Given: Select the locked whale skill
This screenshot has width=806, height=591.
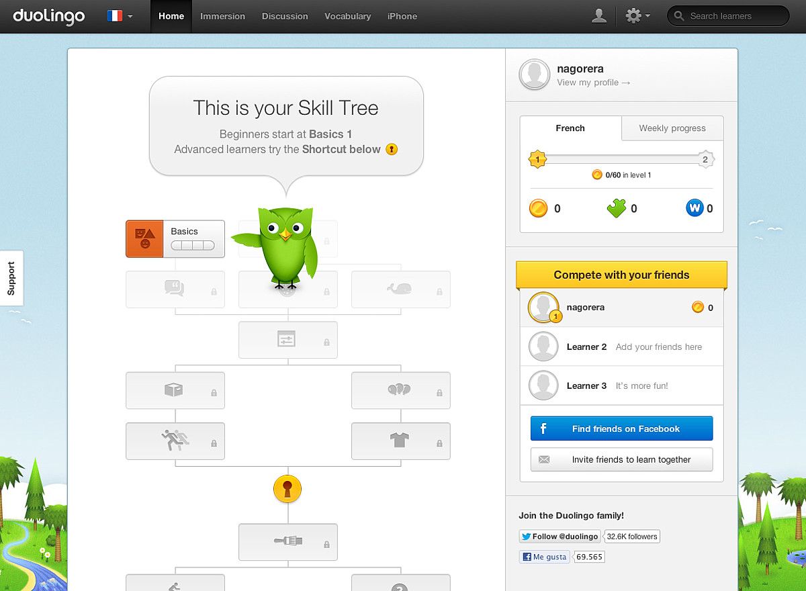Looking at the screenshot, I should tap(401, 289).
